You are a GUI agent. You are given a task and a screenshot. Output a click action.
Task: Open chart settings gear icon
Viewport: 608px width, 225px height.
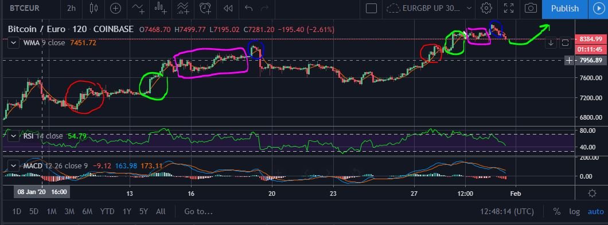click(486, 8)
